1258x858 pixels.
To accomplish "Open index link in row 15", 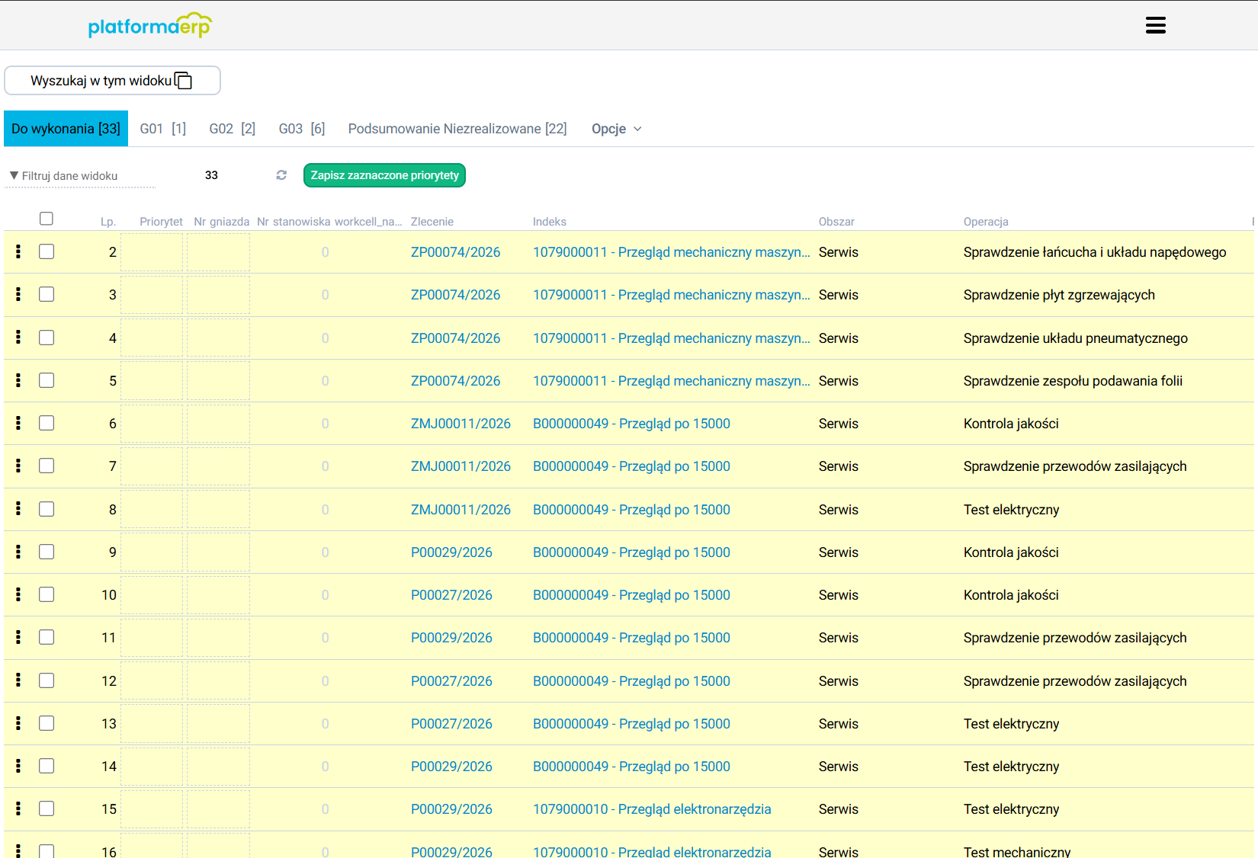I will (x=652, y=809).
